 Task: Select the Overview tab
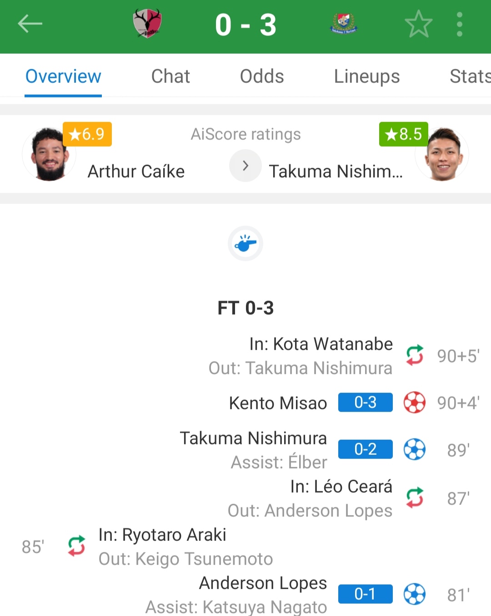coord(63,76)
